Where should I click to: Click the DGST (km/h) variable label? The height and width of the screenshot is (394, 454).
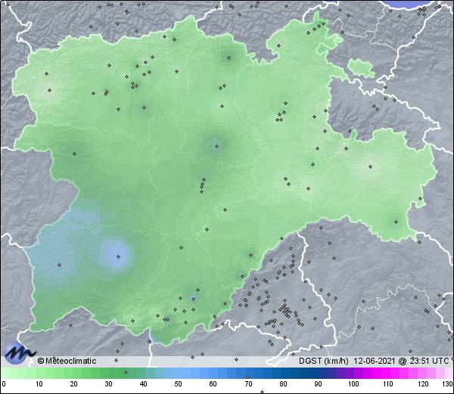[324, 361]
